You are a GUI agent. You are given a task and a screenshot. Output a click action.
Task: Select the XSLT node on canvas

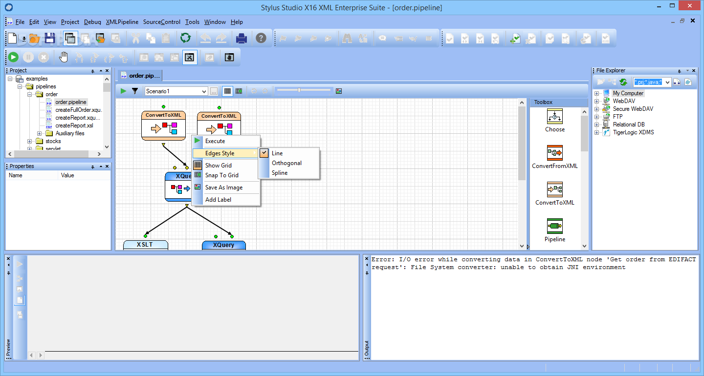[146, 245]
